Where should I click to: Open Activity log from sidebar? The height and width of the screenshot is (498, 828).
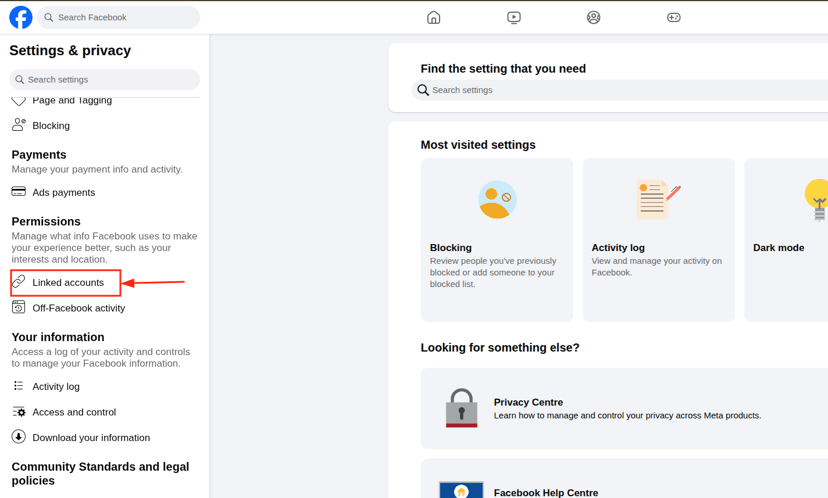pyautogui.click(x=56, y=386)
